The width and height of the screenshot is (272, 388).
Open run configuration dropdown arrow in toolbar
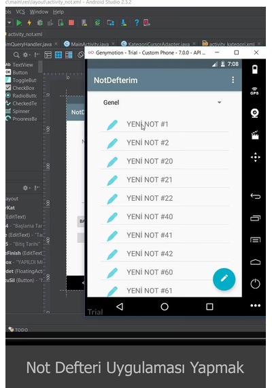coord(9,22)
